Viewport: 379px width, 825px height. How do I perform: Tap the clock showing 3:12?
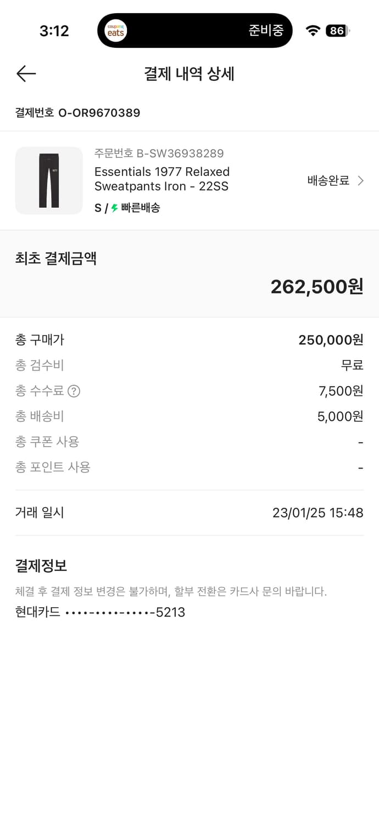click(x=53, y=31)
